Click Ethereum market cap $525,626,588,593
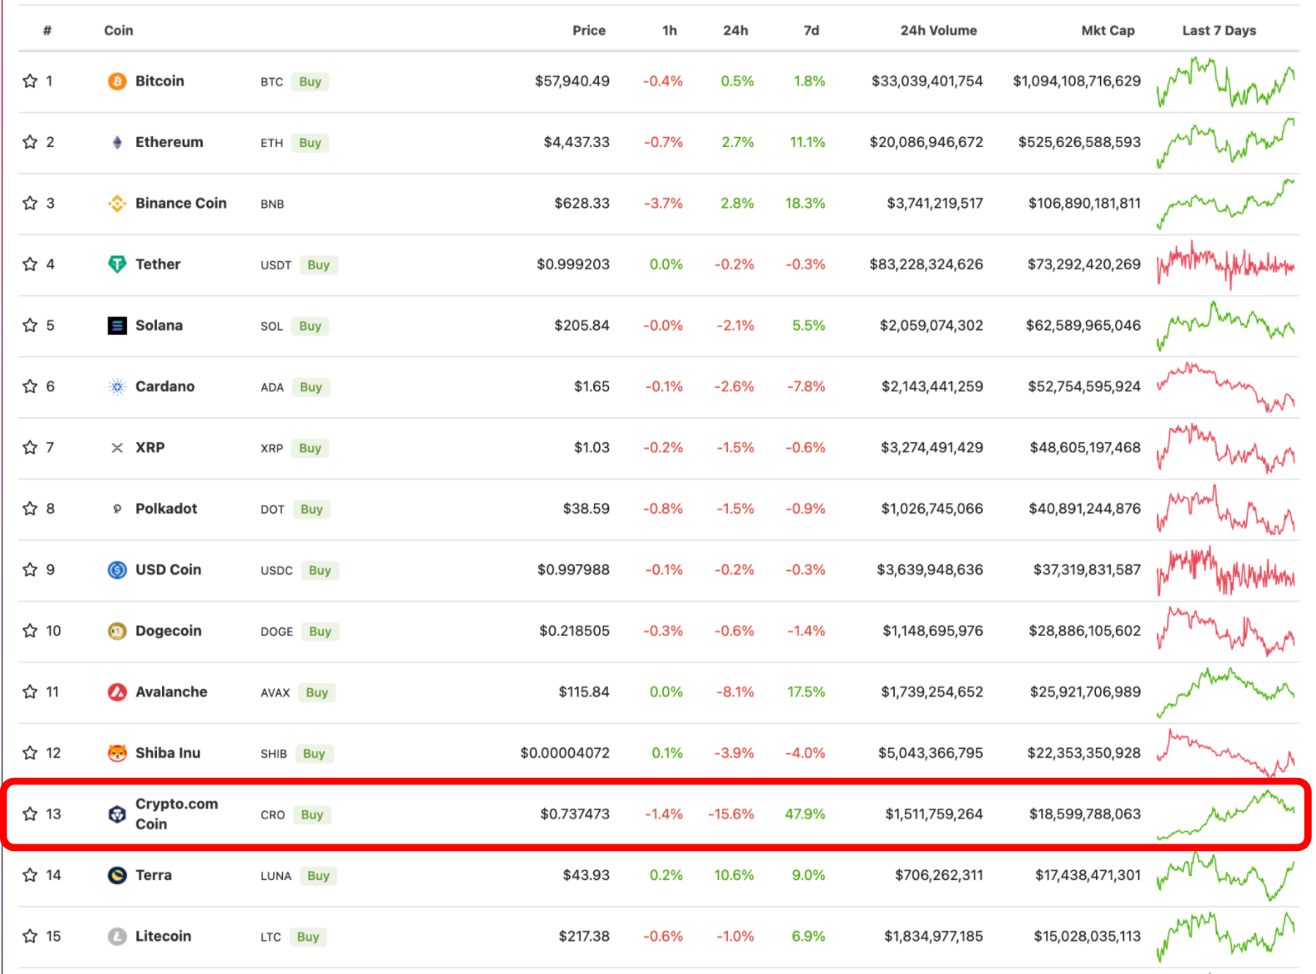The image size is (1316, 974). [x=1079, y=142]
